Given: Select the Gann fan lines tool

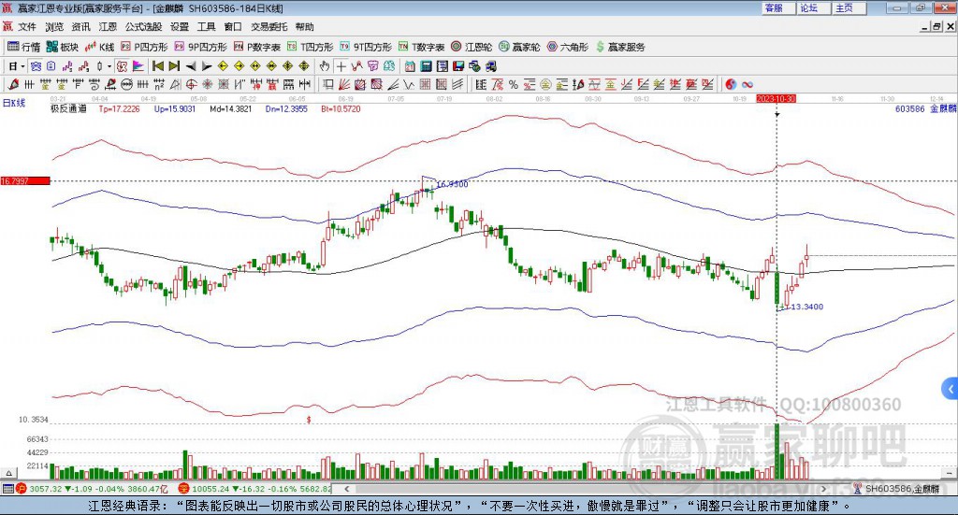Looking at the screenshot, I should [x=344, y=84].
